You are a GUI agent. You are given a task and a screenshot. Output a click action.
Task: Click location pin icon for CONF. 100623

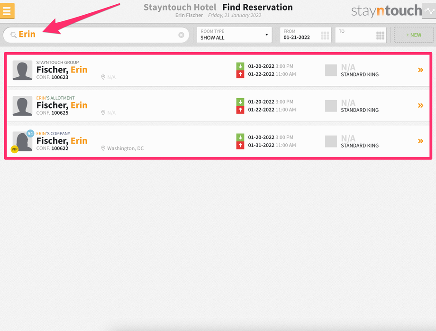[103, 77]
